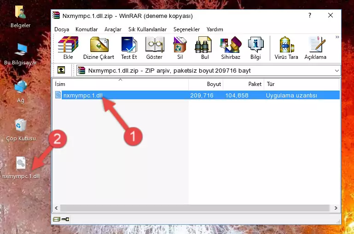Screen dimensions: 354x234
Task: Go up one folder level
Action: pos(61,70)
